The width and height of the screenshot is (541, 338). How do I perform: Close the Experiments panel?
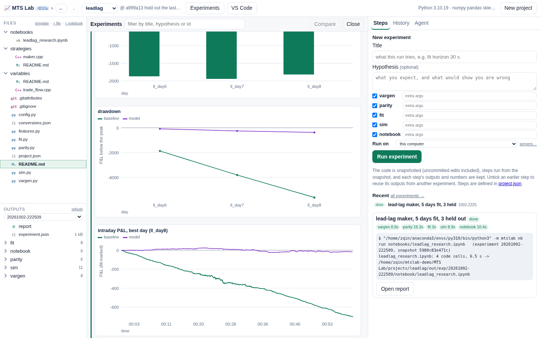pos(353,24)
